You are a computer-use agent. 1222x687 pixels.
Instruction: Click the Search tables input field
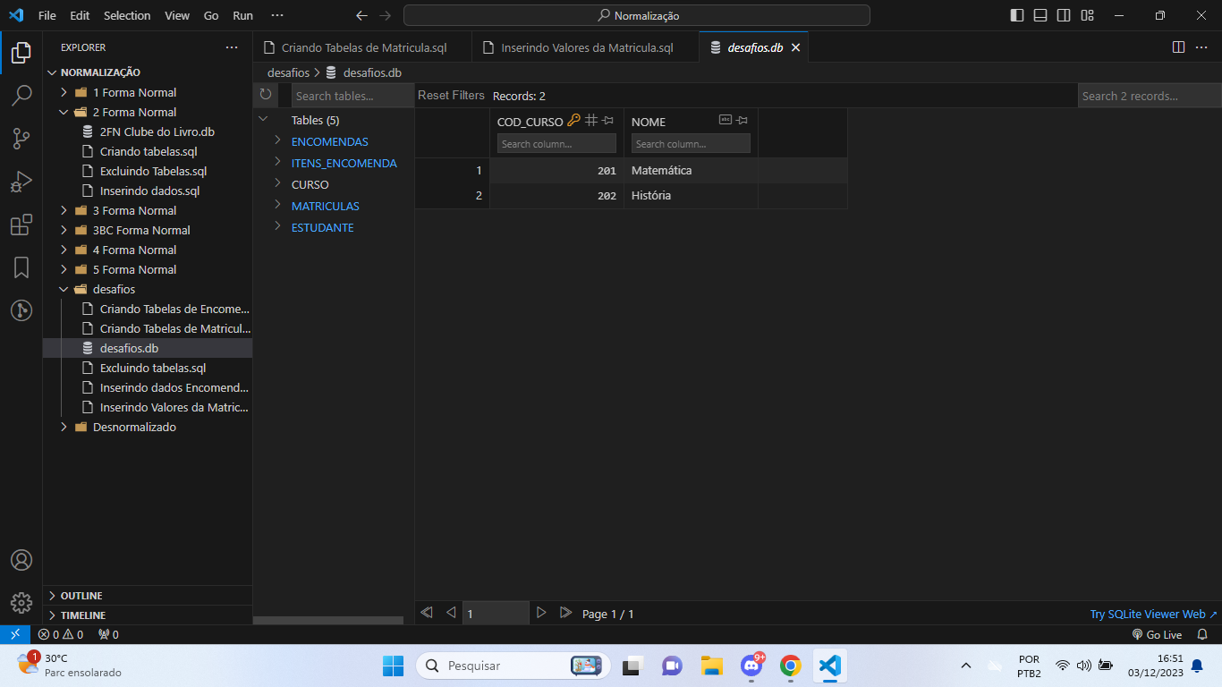pos(352,96)
